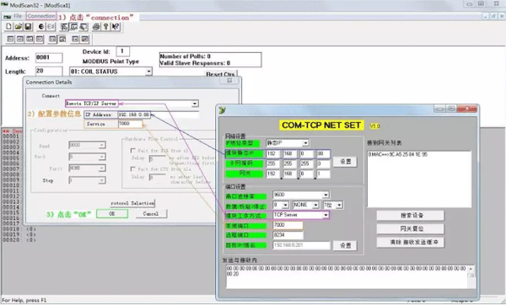The image size is (506, 305).
Task: Click the Device Id input field
Action: click(122, 51)
